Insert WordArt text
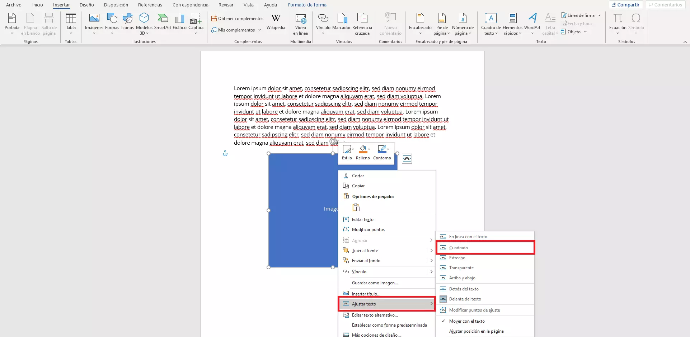Screen dimensions: 690x337 tap(532, 24)
